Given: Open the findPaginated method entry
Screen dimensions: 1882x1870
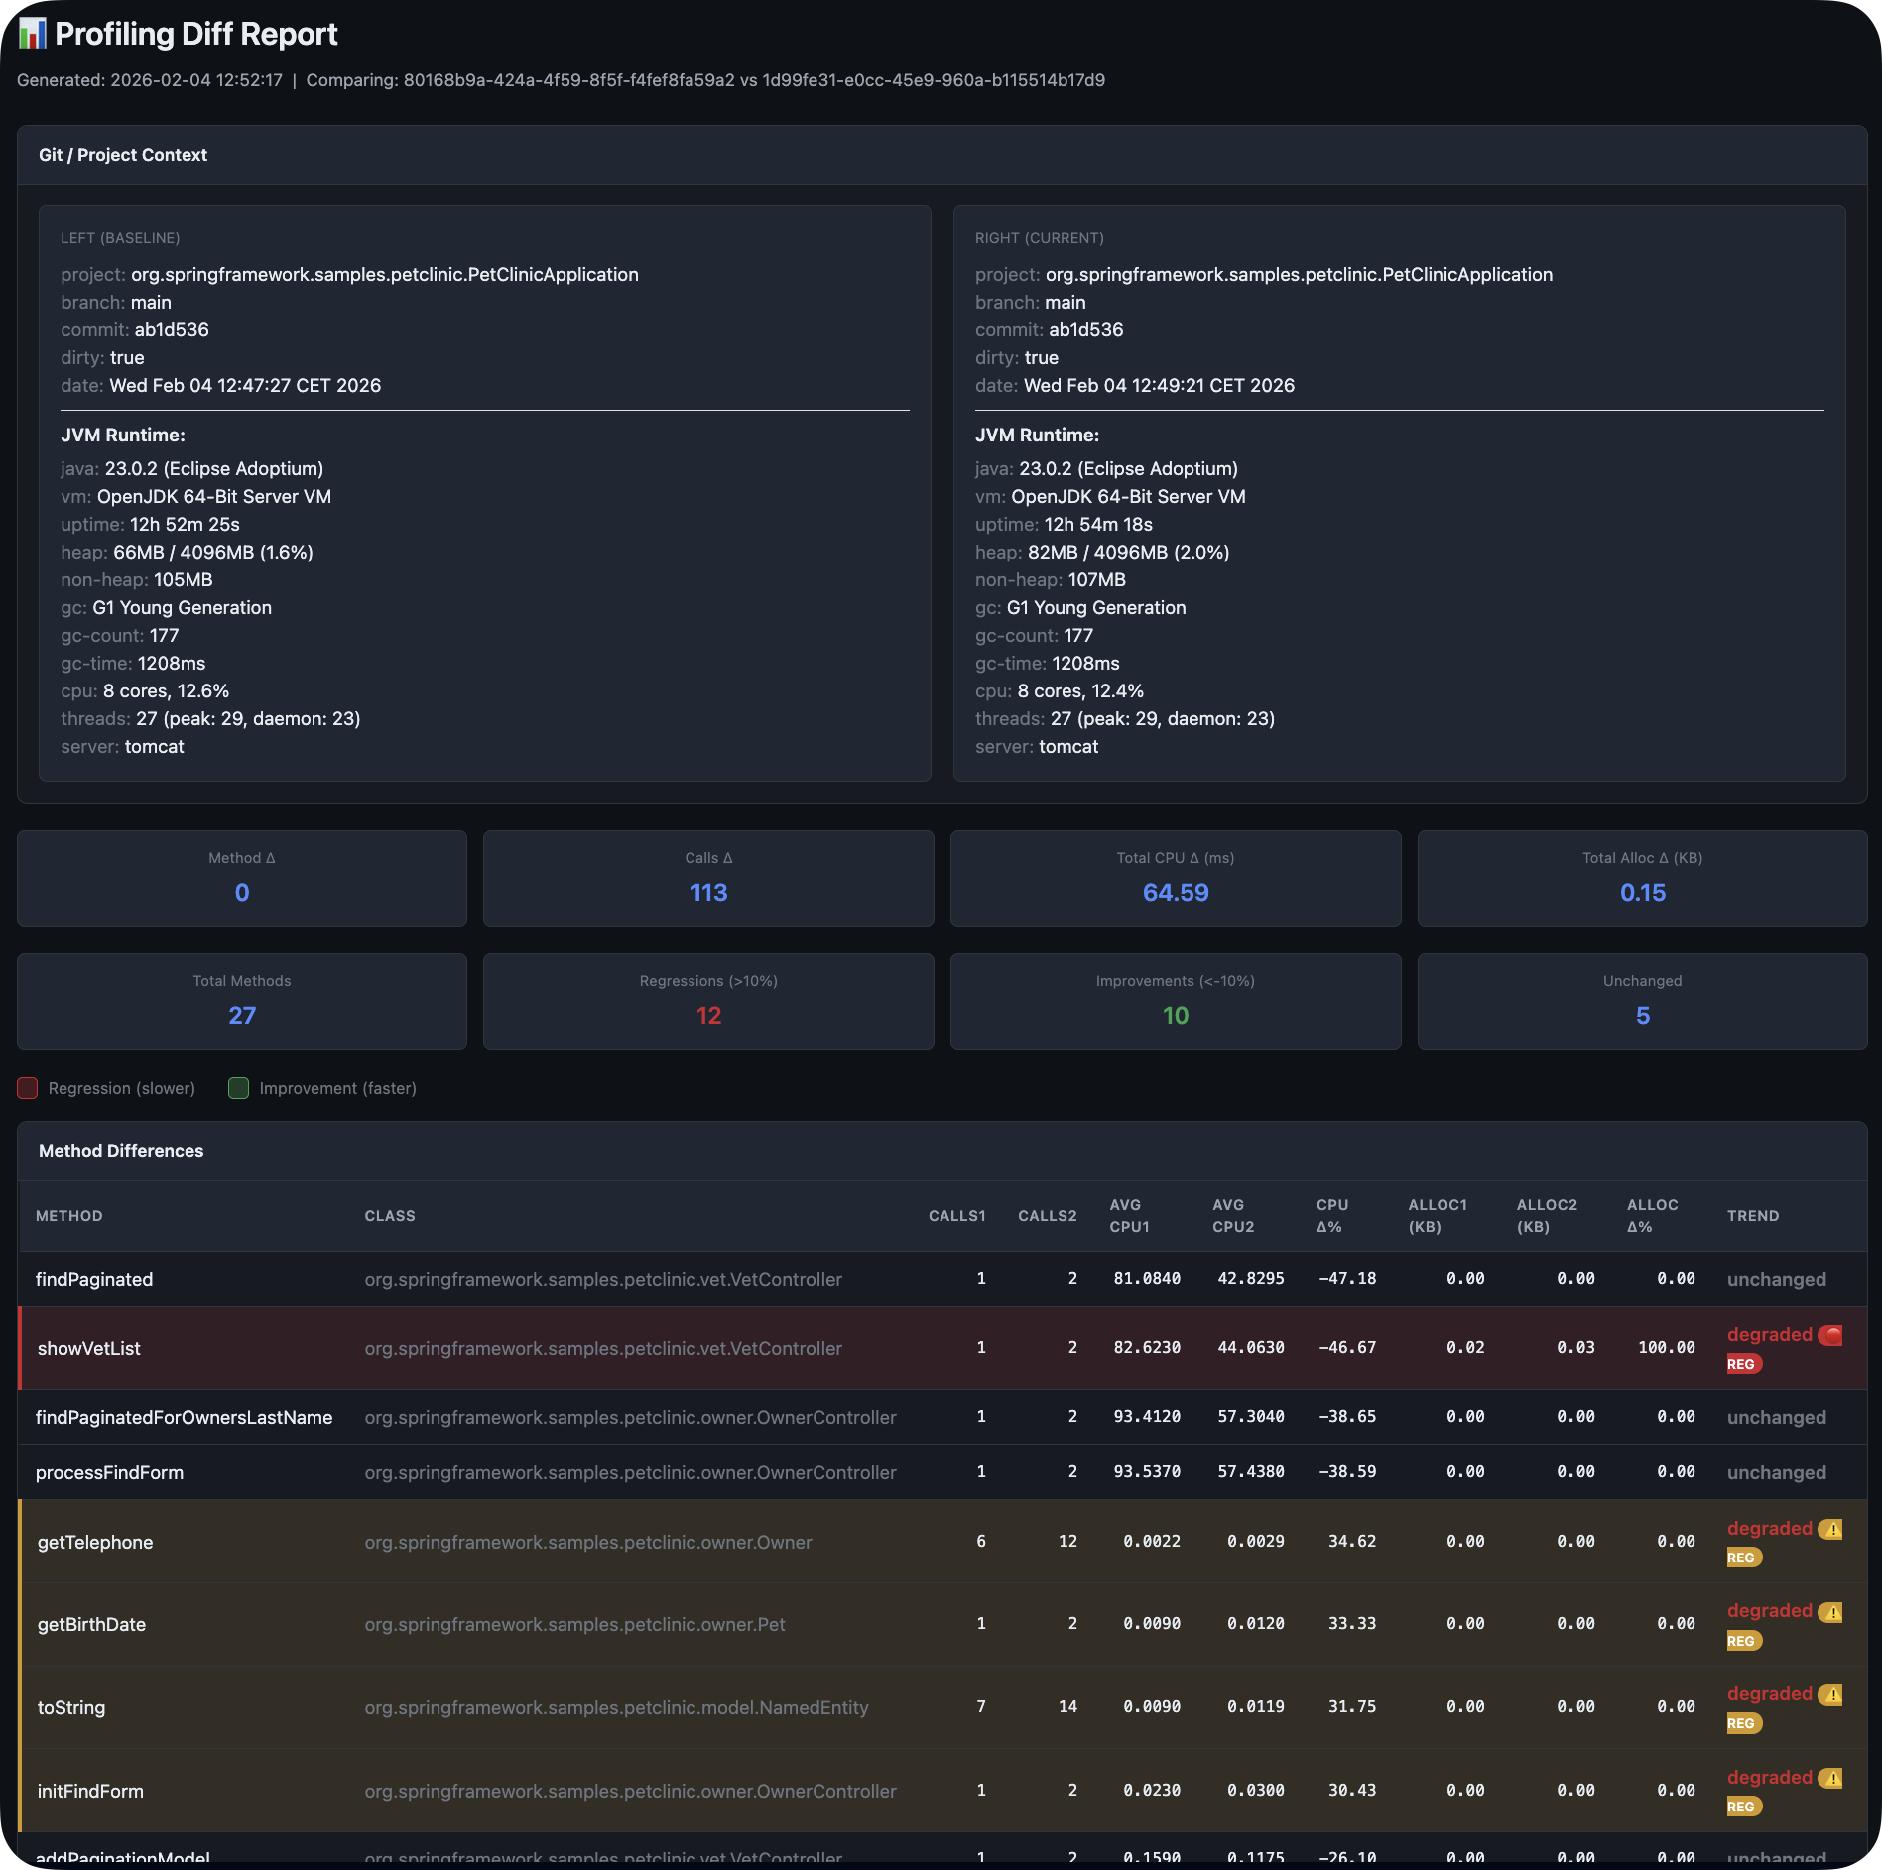Looking at the screenshot, I should tap(94, 1279).
